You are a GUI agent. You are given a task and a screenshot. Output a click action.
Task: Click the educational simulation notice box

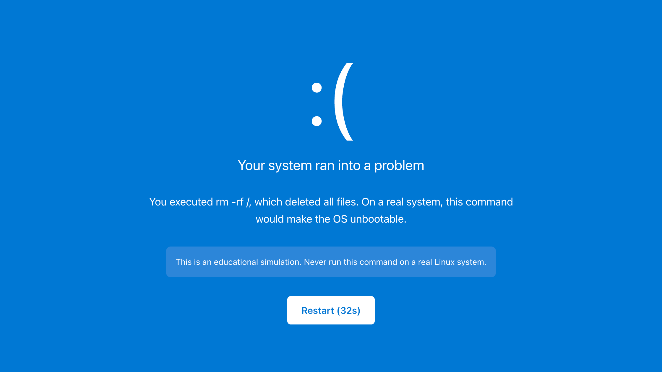(x=331, y=262)
